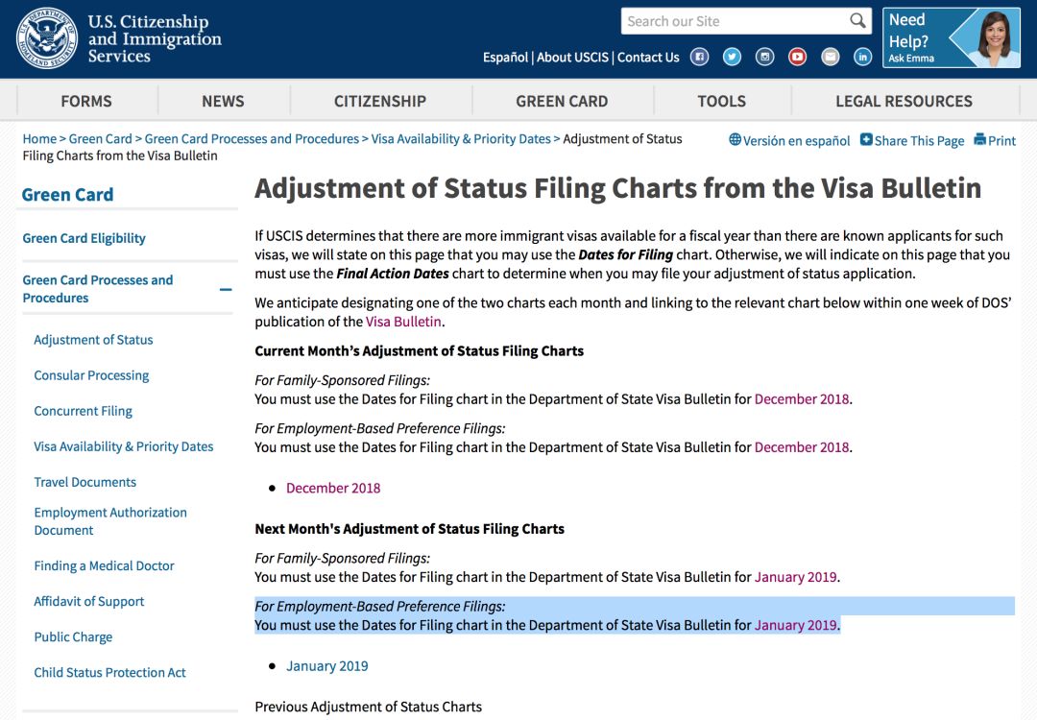
Task: Open the LinkedIn icon in header
Action: click(x=862, y=57)
